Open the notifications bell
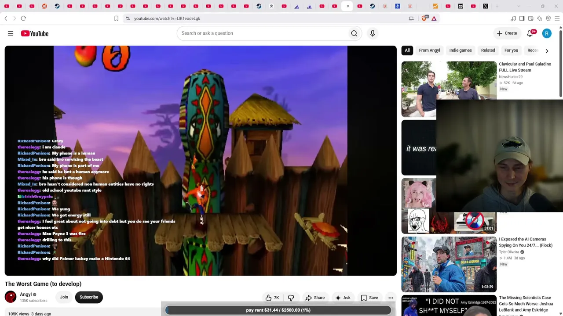 point(530,33)
